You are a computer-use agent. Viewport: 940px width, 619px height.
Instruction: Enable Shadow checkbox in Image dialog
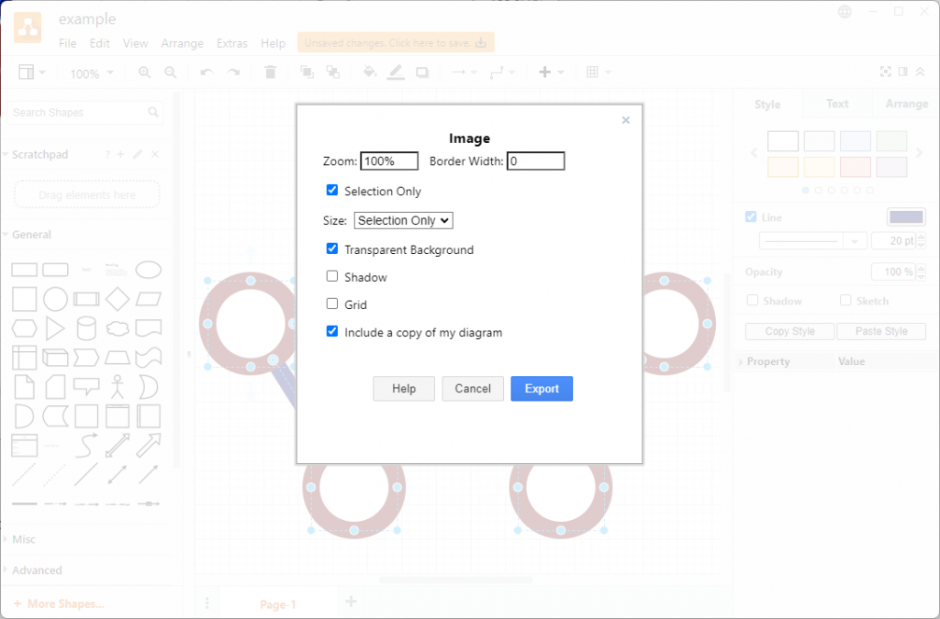332,276
